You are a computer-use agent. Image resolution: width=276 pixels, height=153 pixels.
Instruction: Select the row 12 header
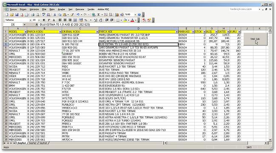click(6, 67)
